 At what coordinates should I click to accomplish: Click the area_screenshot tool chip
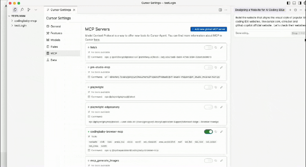[x=167, y=142]
